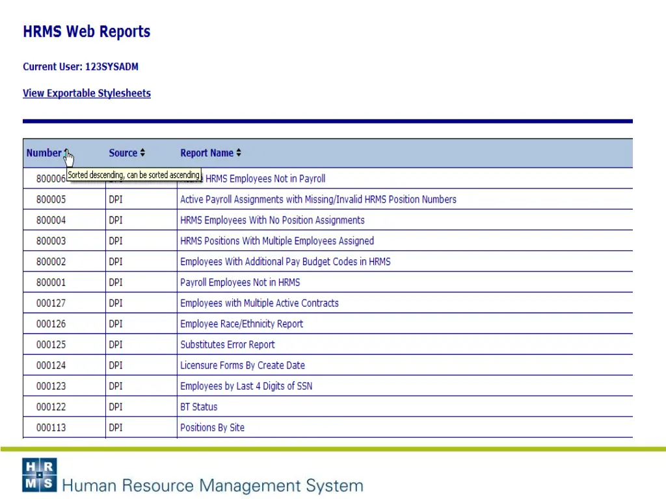Select report number 800004 cell
Viewport: 666px width, 499px height.
[x=51, y=220]
